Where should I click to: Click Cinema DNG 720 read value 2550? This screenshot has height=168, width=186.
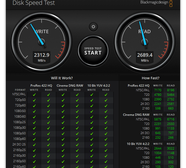click(x=171, y=124)
